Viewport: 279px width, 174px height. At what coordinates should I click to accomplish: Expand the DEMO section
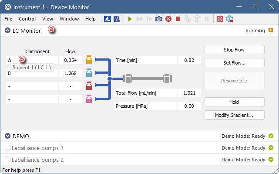(x=7, y=136)
